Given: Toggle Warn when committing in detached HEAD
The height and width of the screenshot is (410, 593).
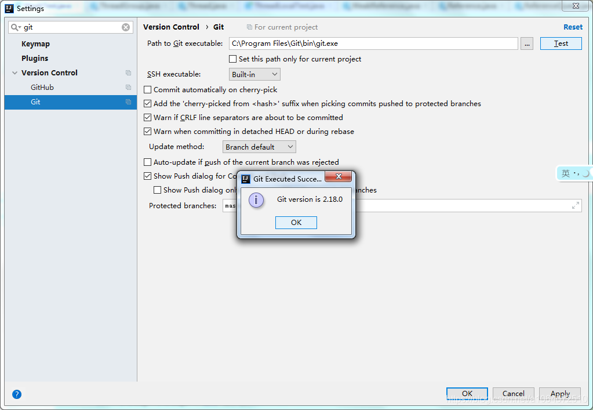Looking at the screenshot, I should (147, 132).
